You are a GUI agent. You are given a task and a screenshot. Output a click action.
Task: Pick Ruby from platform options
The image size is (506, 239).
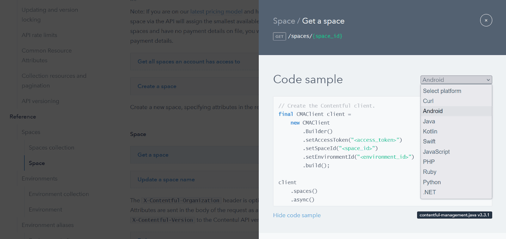pos(429,172)
